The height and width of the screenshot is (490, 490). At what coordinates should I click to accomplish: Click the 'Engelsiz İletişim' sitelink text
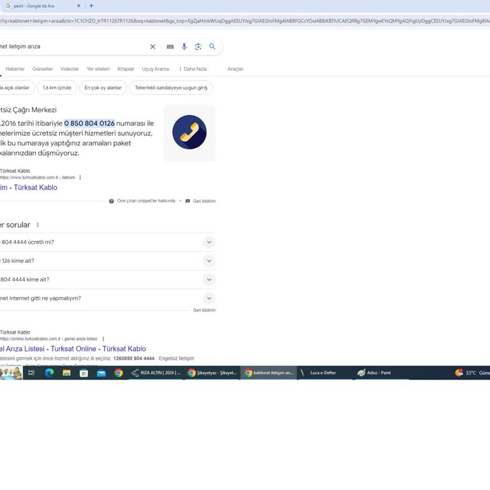click(x=177, y=359)
